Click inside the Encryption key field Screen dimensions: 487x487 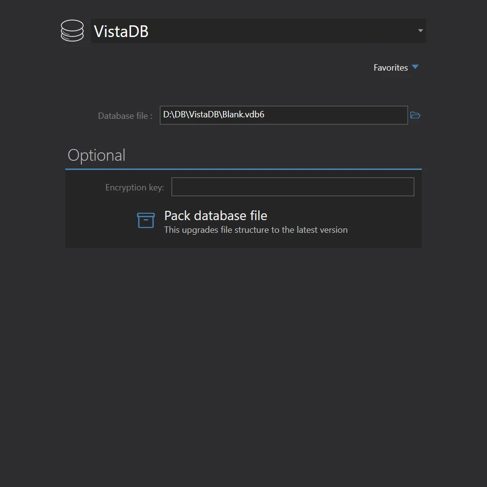(x=293, y=187)
